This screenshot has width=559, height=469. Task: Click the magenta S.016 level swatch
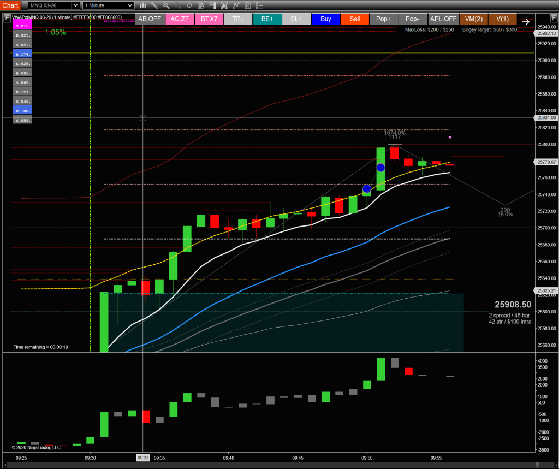pos(23,26)
